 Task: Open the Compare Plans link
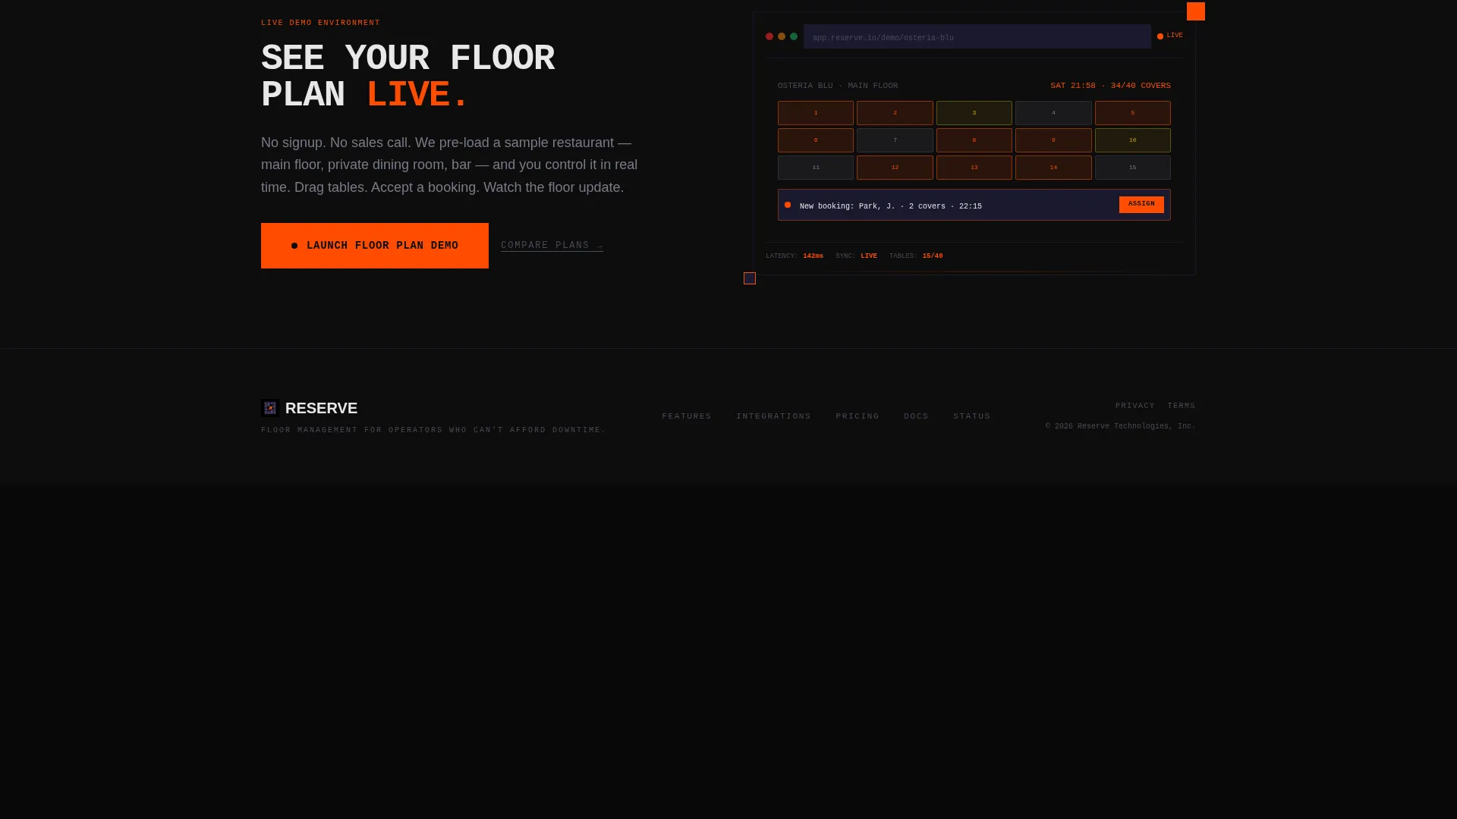point(552,246)
